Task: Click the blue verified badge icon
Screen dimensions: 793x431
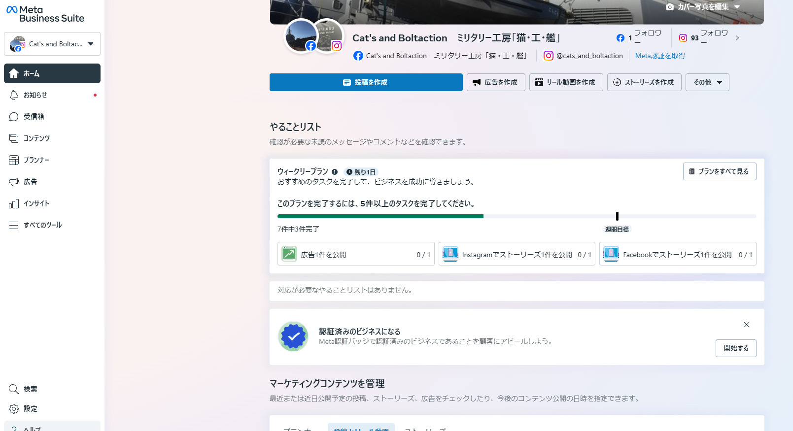Action: [x=293, y=336]
